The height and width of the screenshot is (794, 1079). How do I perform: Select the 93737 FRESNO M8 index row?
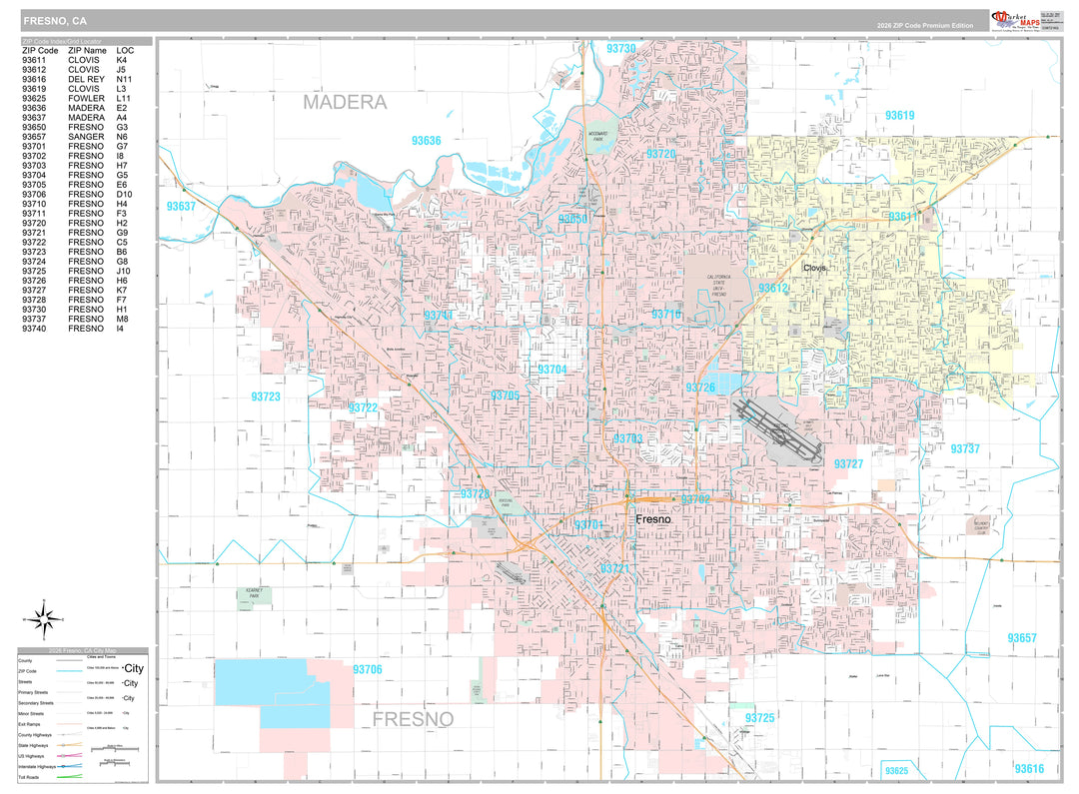[76, 320]
